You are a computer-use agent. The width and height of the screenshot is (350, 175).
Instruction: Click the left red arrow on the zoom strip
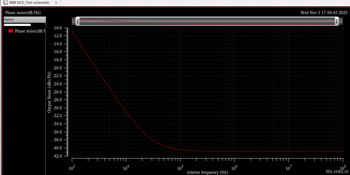coord(74,21)
